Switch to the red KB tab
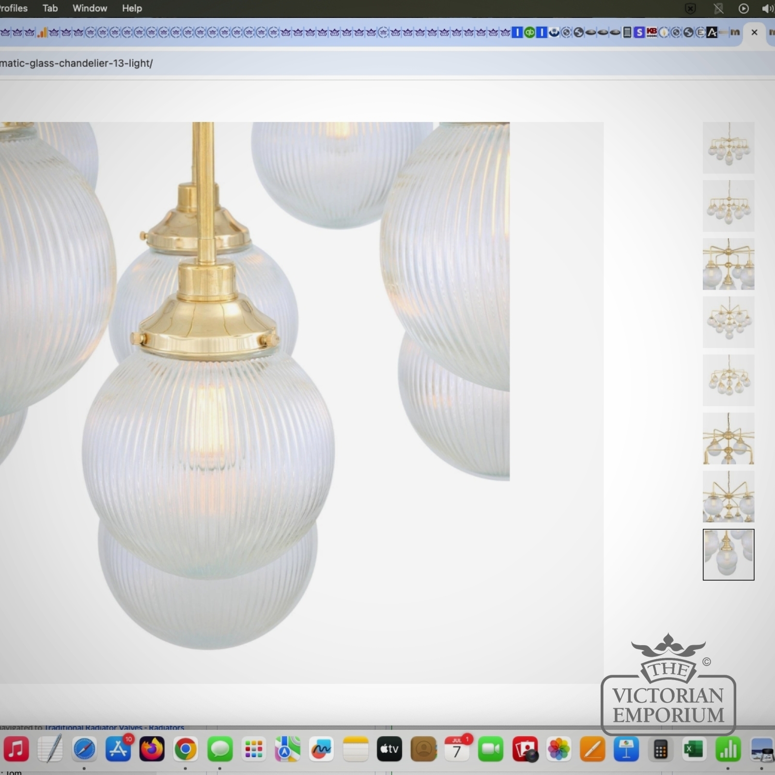Screen dimensions: 775x775 coord(651,32)
